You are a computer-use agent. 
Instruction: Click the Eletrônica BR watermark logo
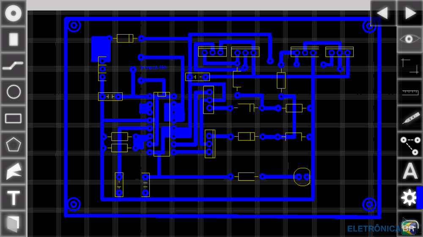click(381, 229)
